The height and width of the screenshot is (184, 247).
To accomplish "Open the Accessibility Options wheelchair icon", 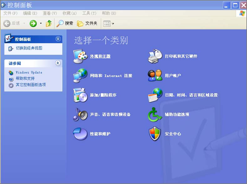I will click(x=155, y=115).
